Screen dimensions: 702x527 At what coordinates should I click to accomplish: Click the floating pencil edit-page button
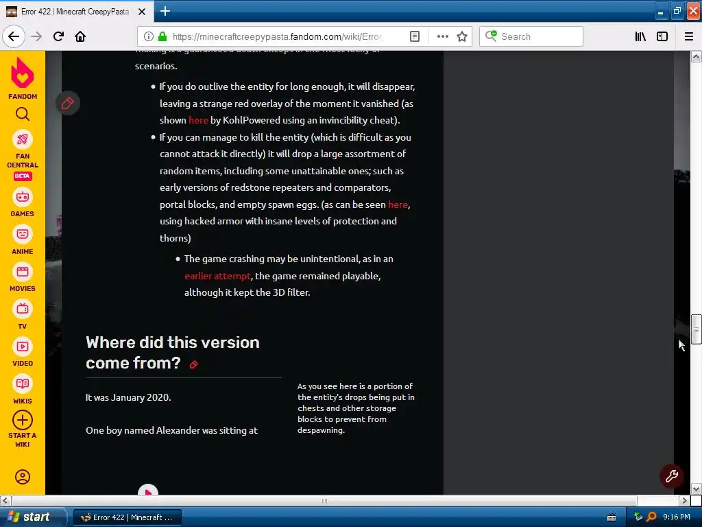[68, 103]
